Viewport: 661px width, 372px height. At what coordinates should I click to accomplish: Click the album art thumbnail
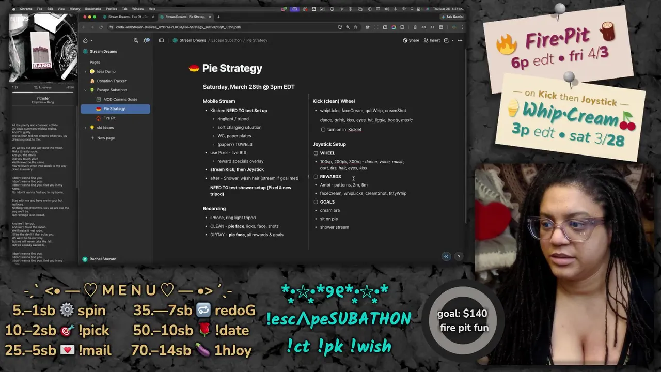coord(43,47)
